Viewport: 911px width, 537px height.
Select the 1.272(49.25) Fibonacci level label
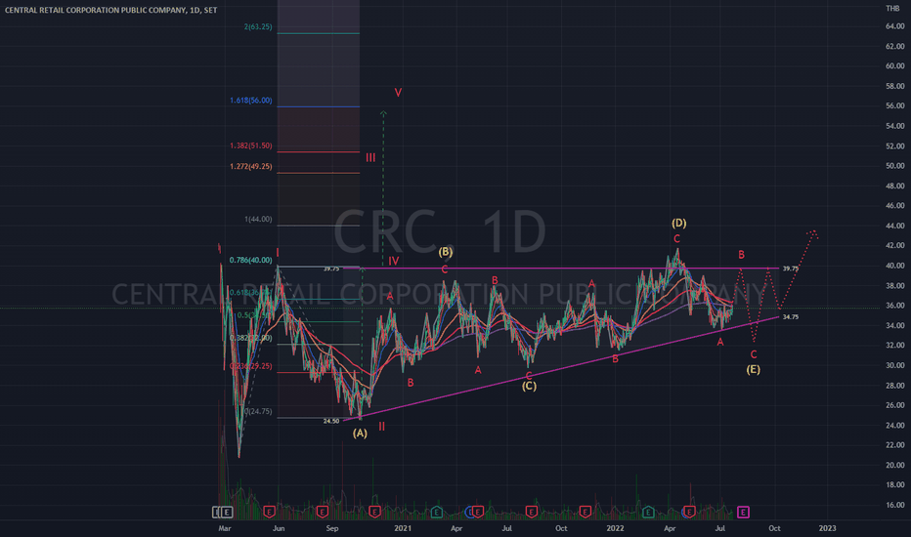(x=250, y=167)
